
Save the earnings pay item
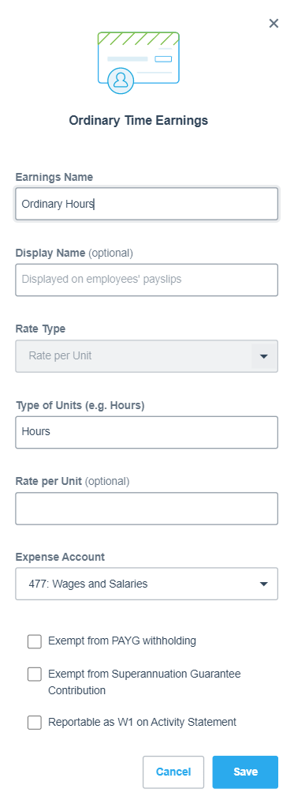[x=245, y=772]
